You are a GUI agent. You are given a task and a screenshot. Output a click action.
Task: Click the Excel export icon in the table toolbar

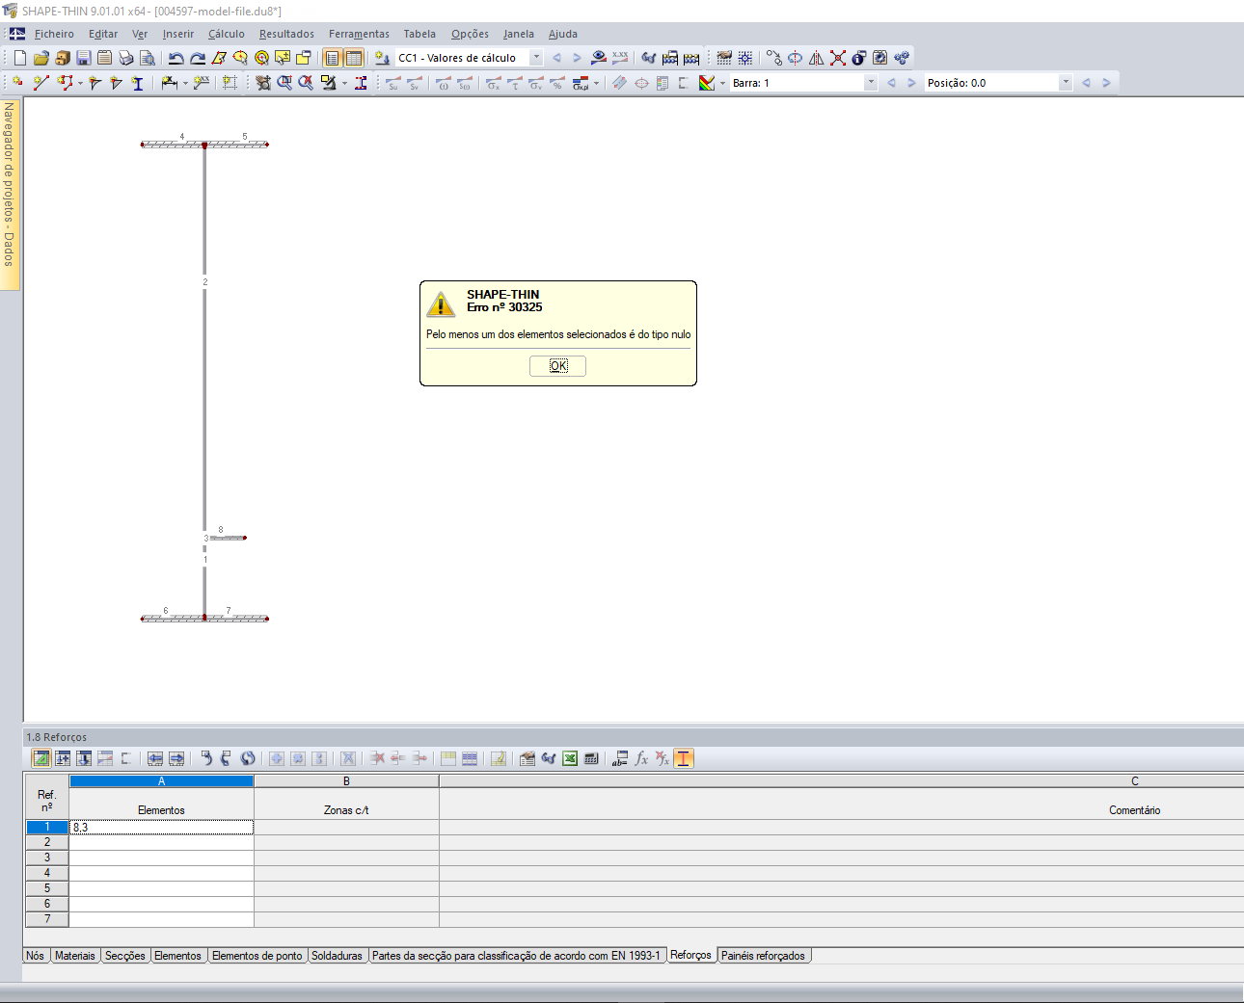(x=570, y=758)
